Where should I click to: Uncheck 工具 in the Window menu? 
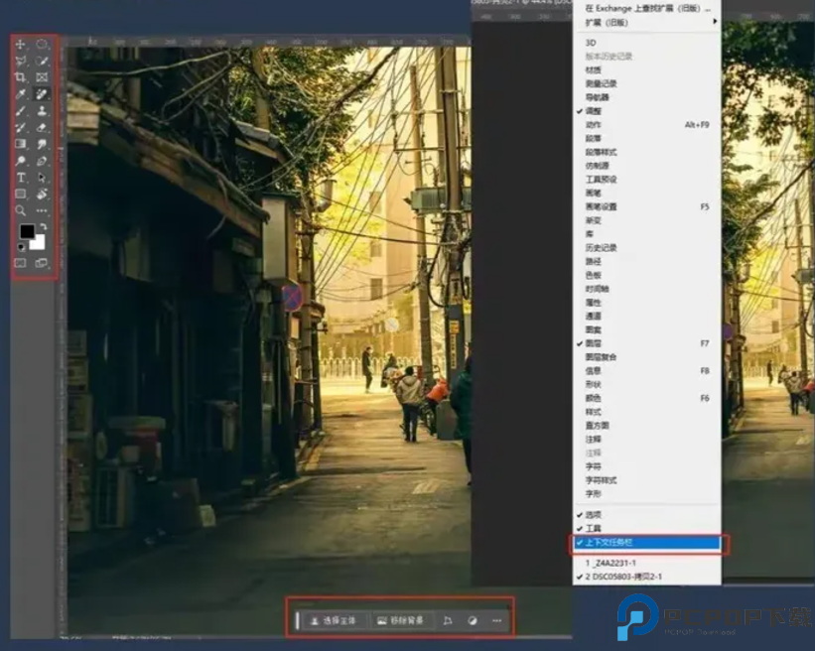click(x=647, y=528)
